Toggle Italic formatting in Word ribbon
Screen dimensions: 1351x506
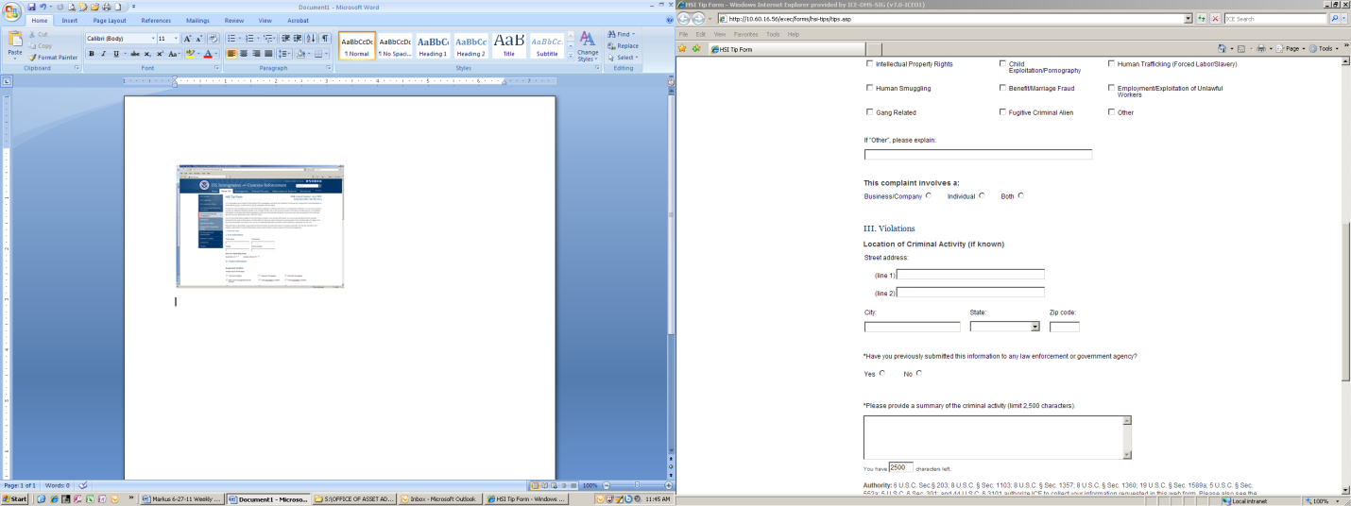tap(103, 54)
